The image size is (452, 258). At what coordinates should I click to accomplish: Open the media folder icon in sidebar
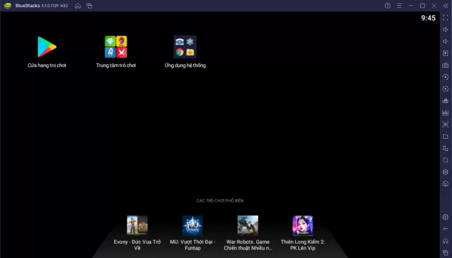pos(445,137)
